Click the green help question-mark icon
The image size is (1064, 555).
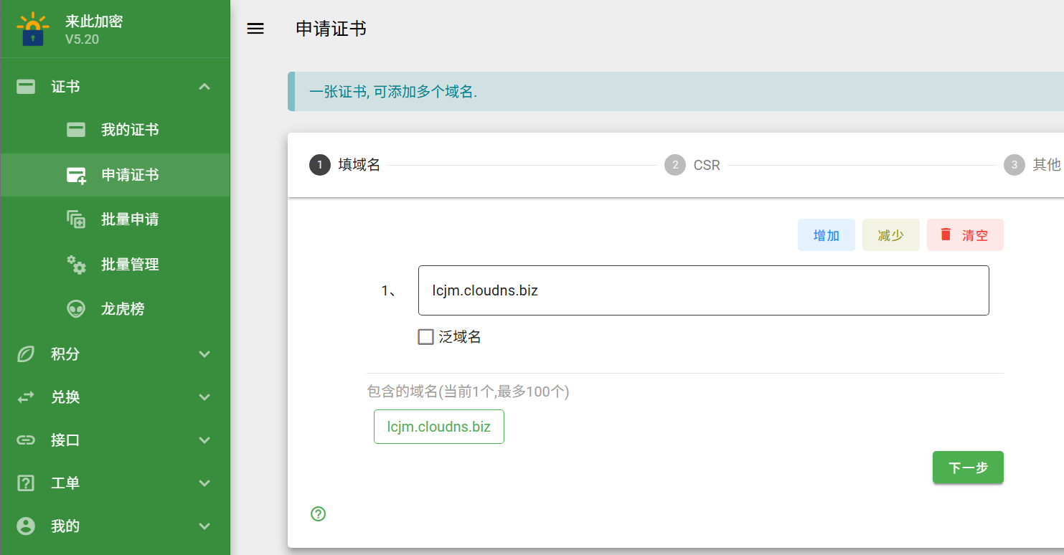(319, 513)
